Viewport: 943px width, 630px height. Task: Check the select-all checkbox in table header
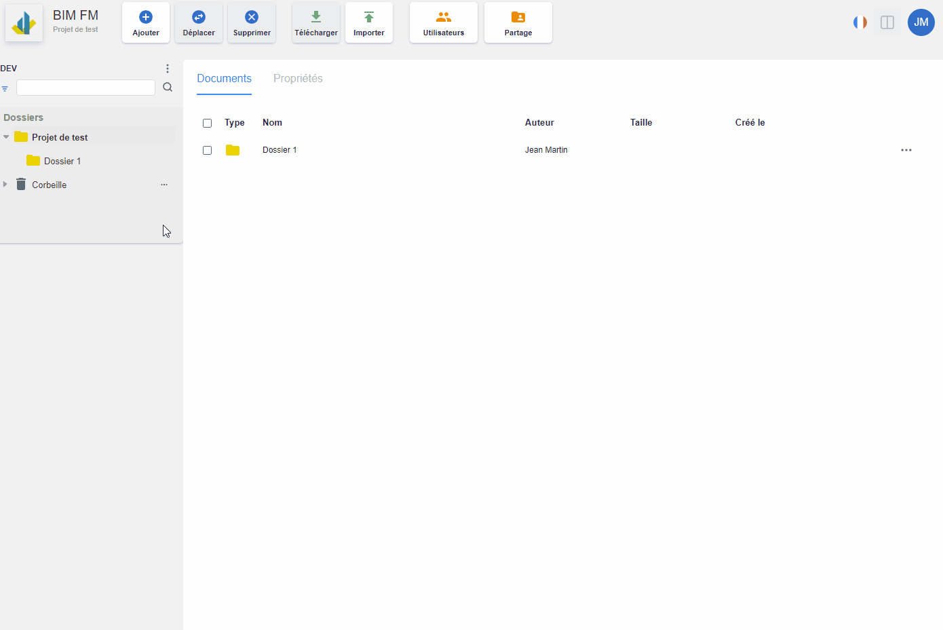208,123
